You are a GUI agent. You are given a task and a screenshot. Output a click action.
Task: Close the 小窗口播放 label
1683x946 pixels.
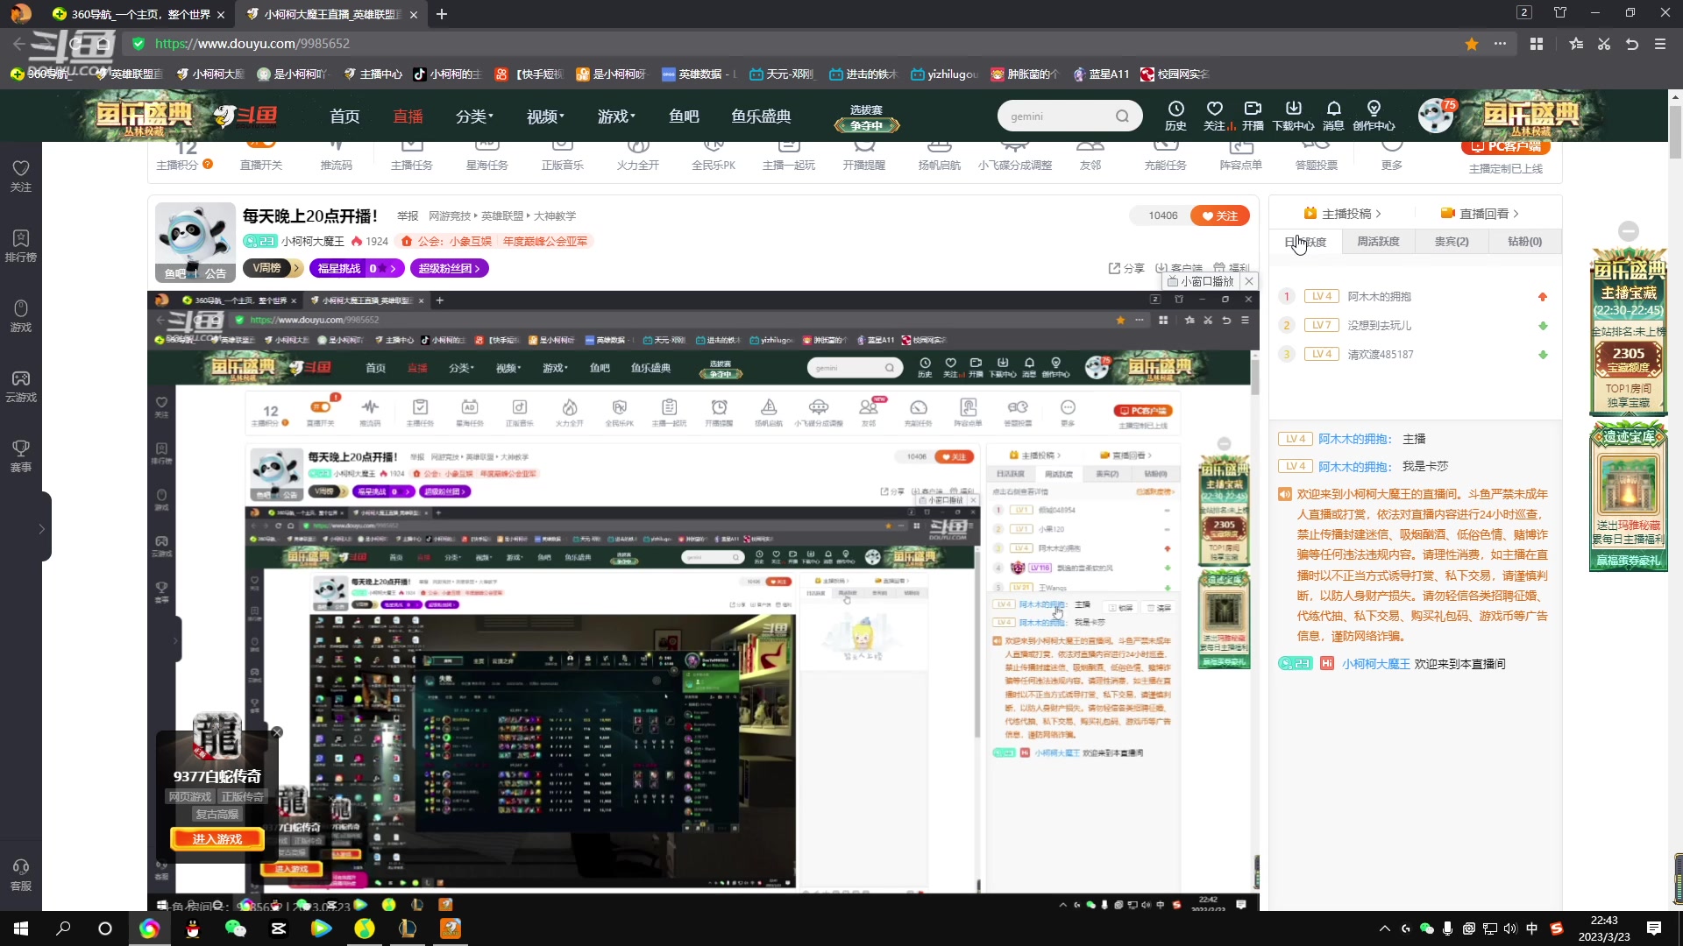(1249, 281)
